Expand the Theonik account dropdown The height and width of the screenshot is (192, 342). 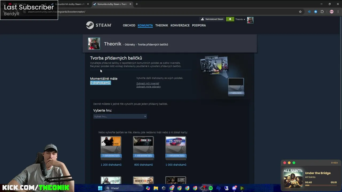pos(240,19)
